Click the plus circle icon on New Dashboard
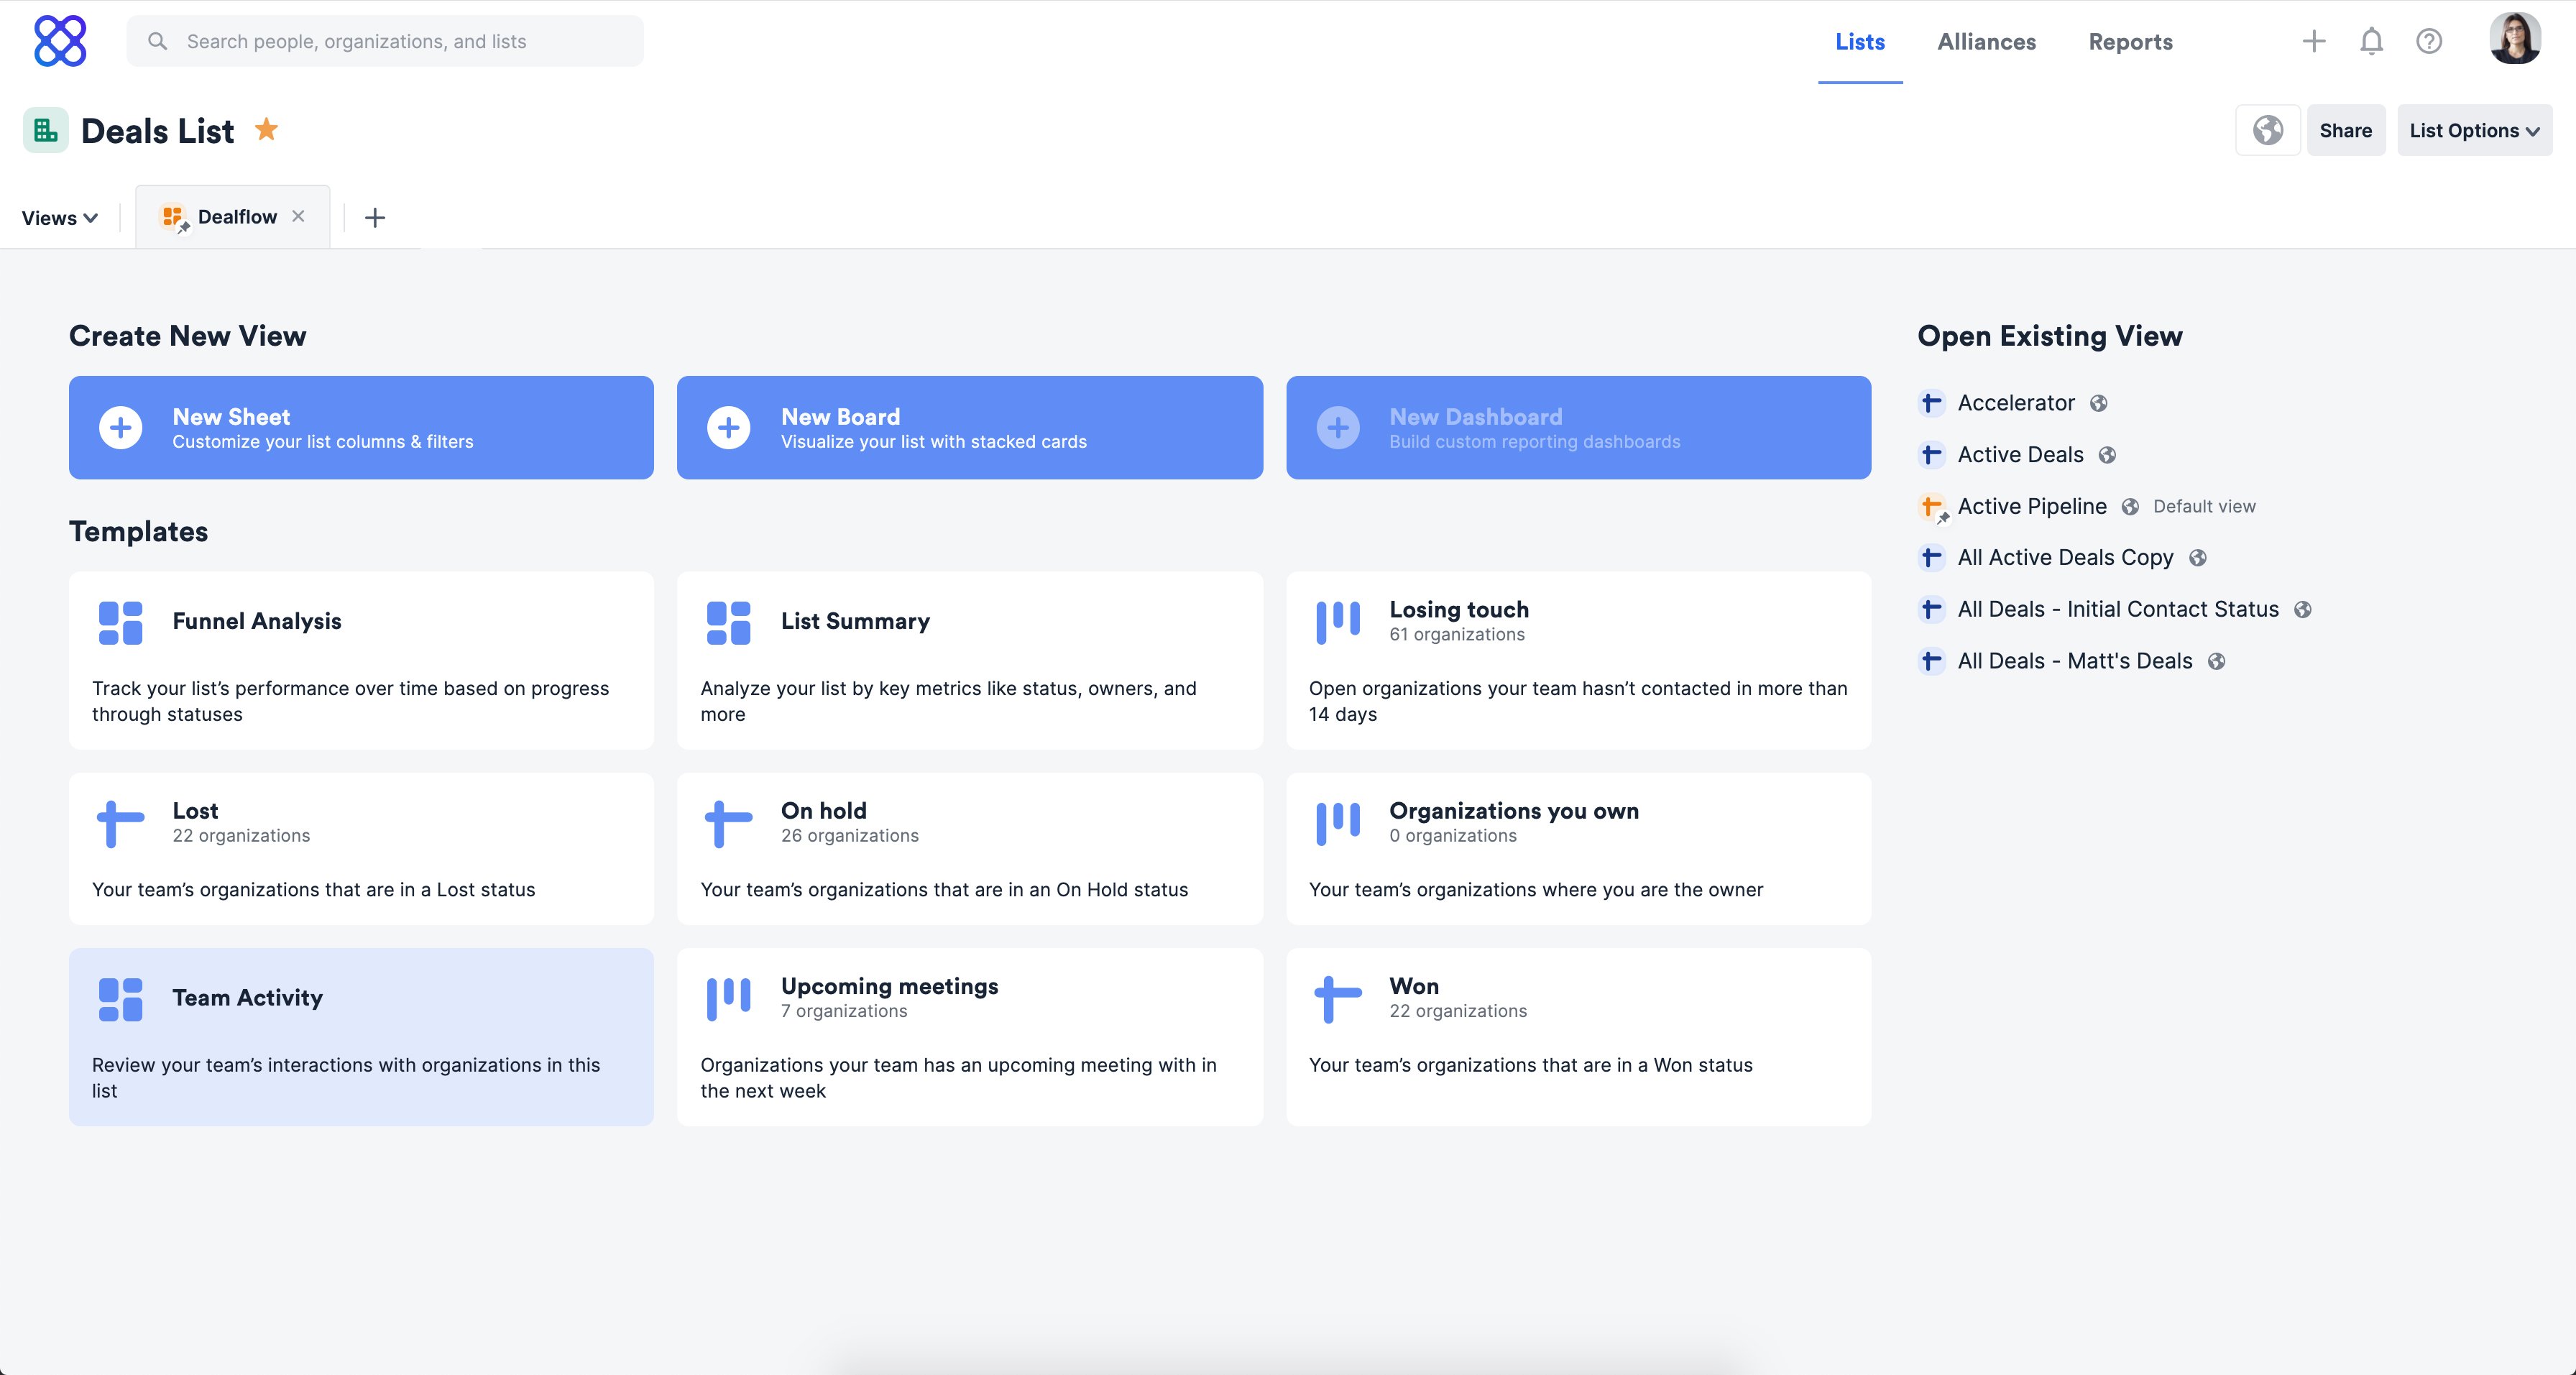2576x1375 pixels. pyautogui.click(x=1338, y=428)
